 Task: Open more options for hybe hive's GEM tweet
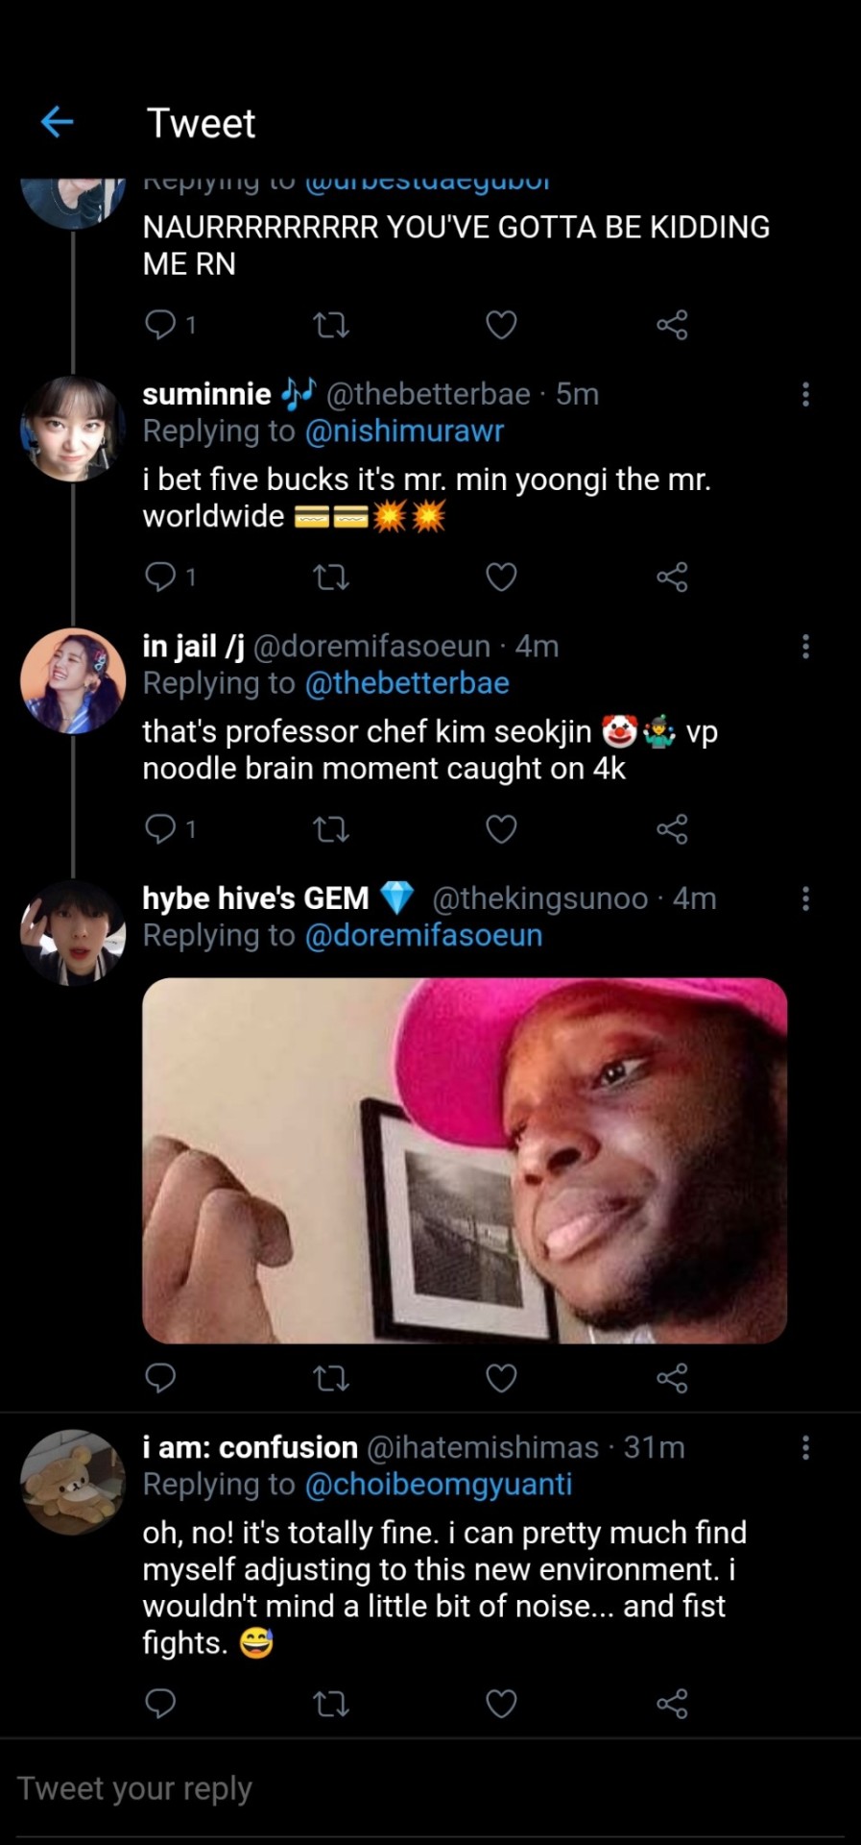805,898
